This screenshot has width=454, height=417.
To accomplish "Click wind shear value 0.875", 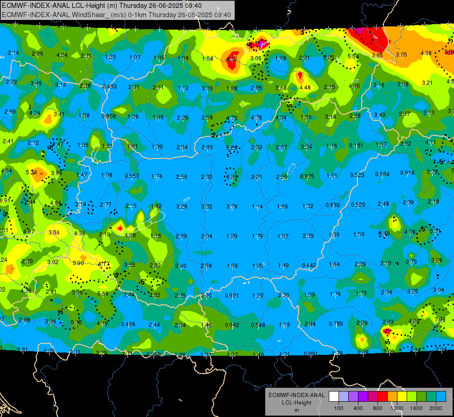I will pos(307,176).
